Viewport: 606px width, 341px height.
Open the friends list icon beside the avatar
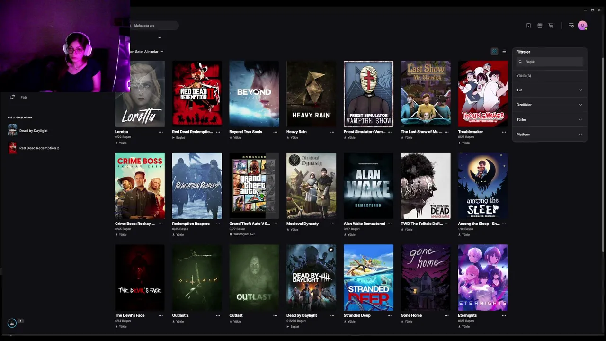pos(571,26)
